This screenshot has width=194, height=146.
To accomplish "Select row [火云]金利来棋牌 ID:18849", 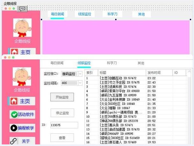I will coord(136,100).
